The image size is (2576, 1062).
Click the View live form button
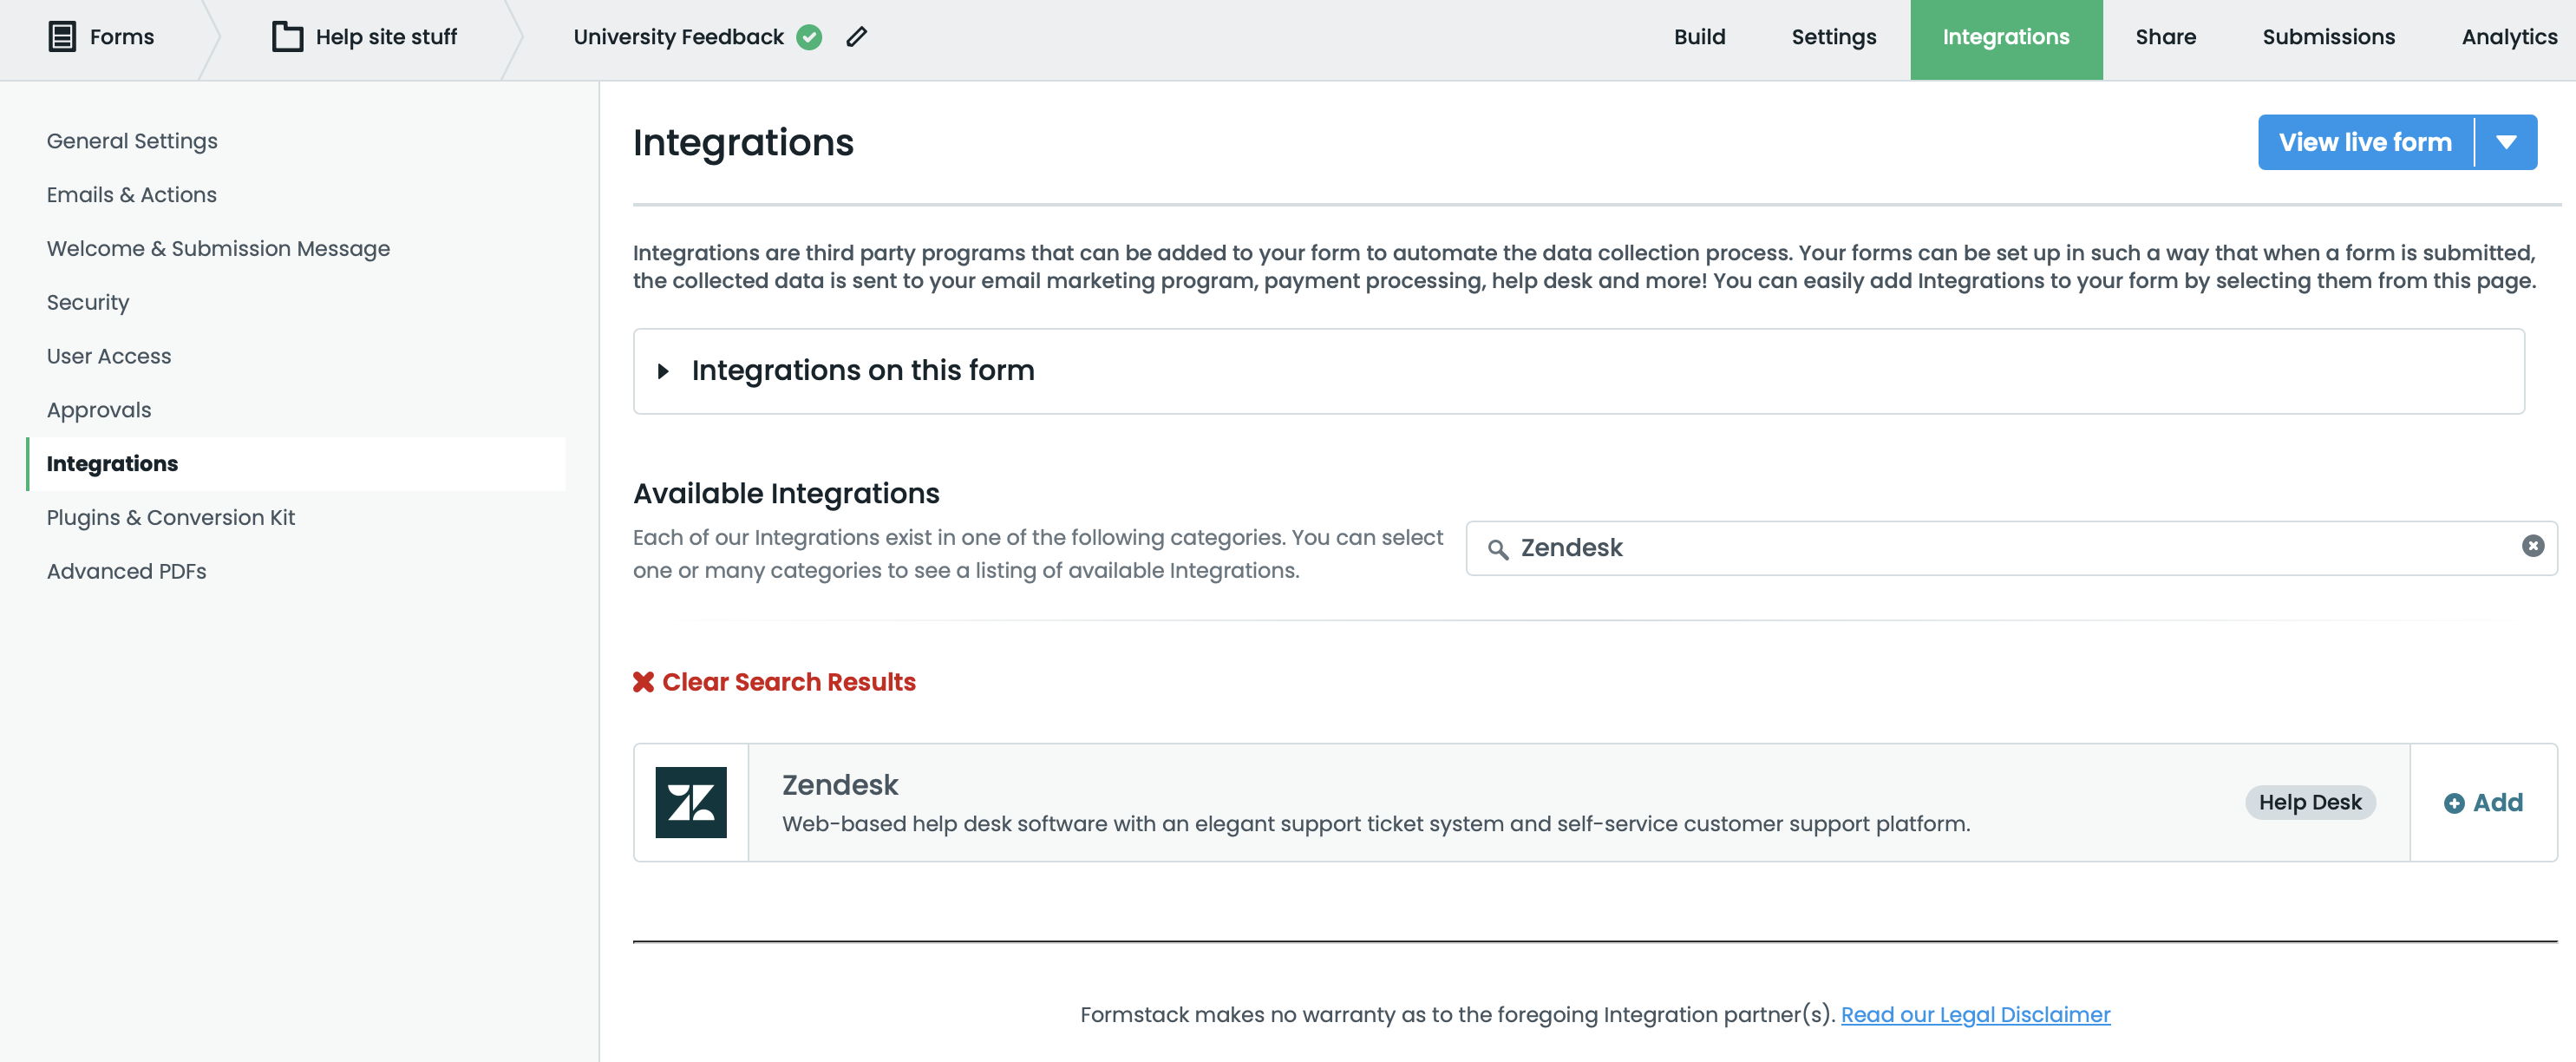(x=2365, y=142)
